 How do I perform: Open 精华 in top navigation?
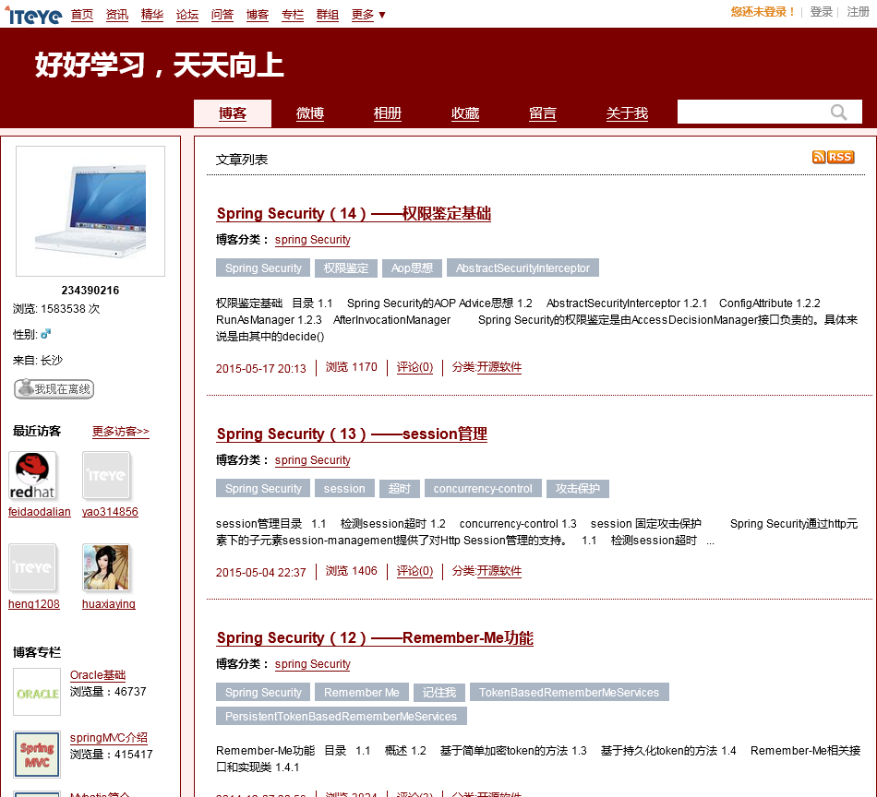[x=152, y=15]
